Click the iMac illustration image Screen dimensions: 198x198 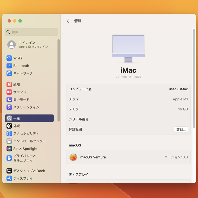(x=128, y=49)
